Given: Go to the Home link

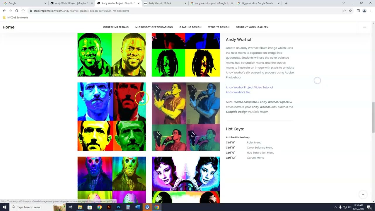Looking at the screenshot, I should (x=8, y=27).
